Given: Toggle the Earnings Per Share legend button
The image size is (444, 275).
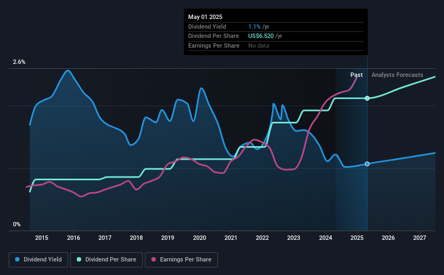Looking at the screenshot, I should (181, 260).
